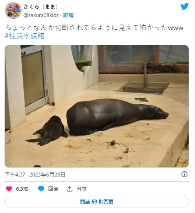Open the sea lion photo
The width and height of the screenshot is (195, 213).
[97, 106]
